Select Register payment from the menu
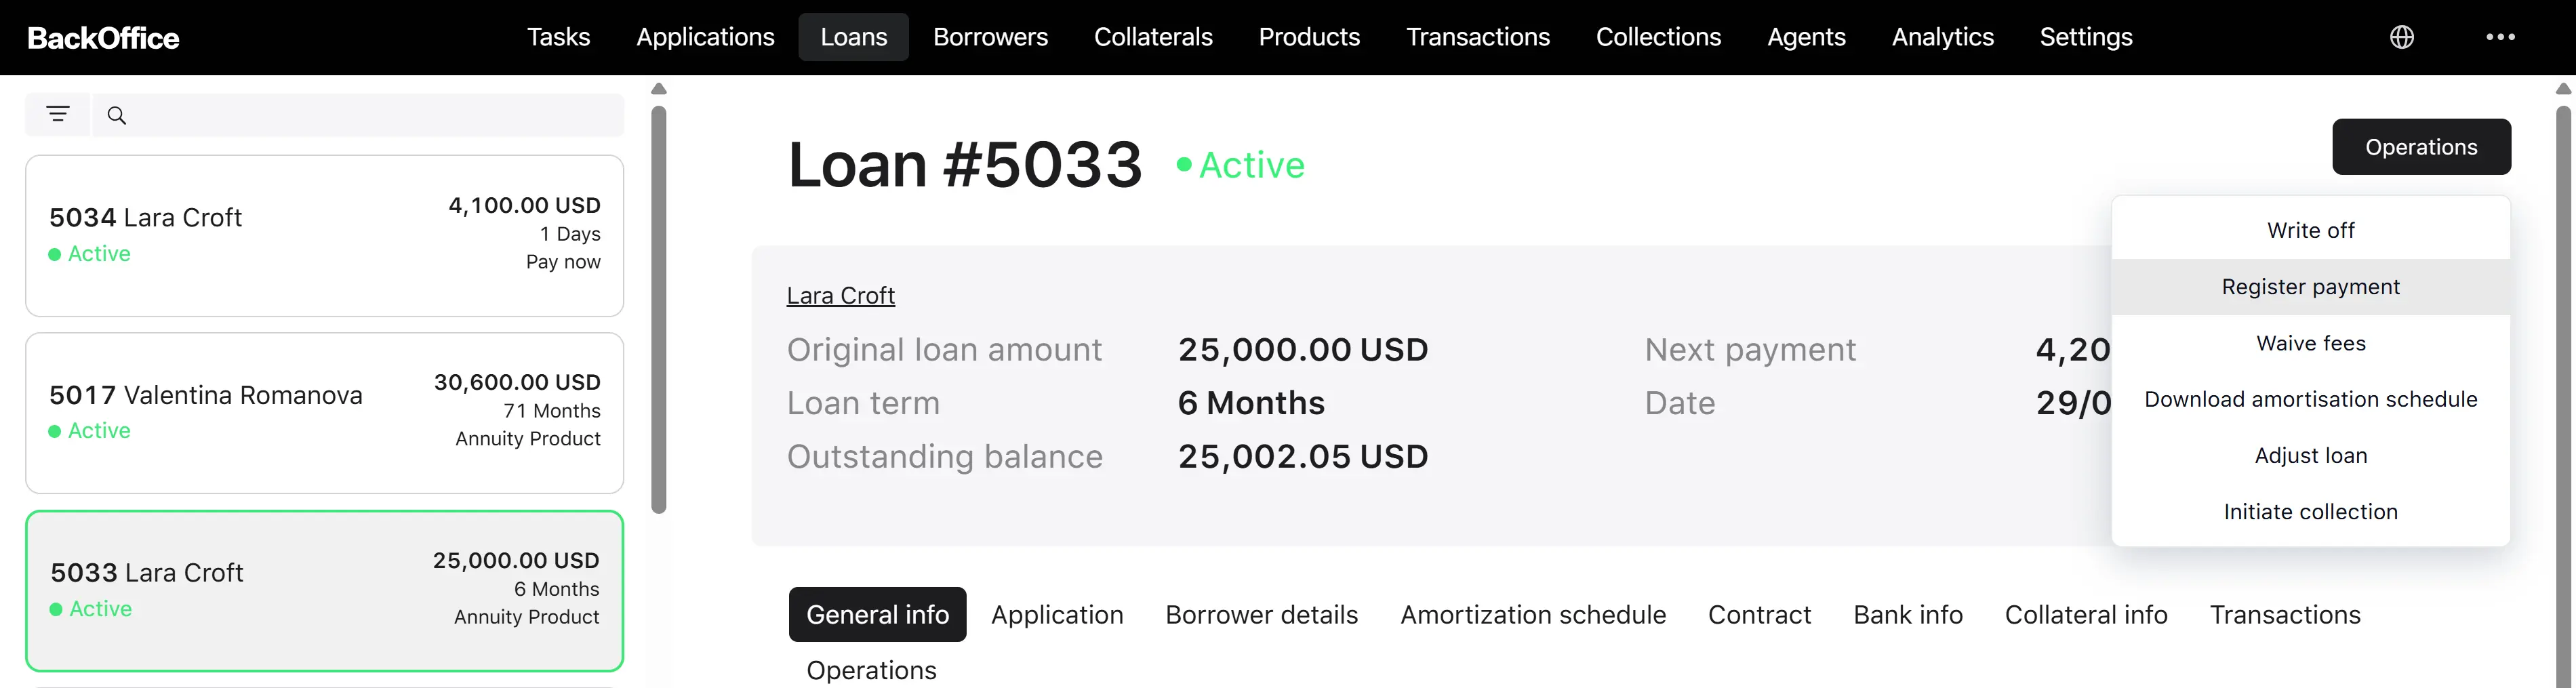Viewport: 2576px width, 688px height. click(x=2310, y=287)
